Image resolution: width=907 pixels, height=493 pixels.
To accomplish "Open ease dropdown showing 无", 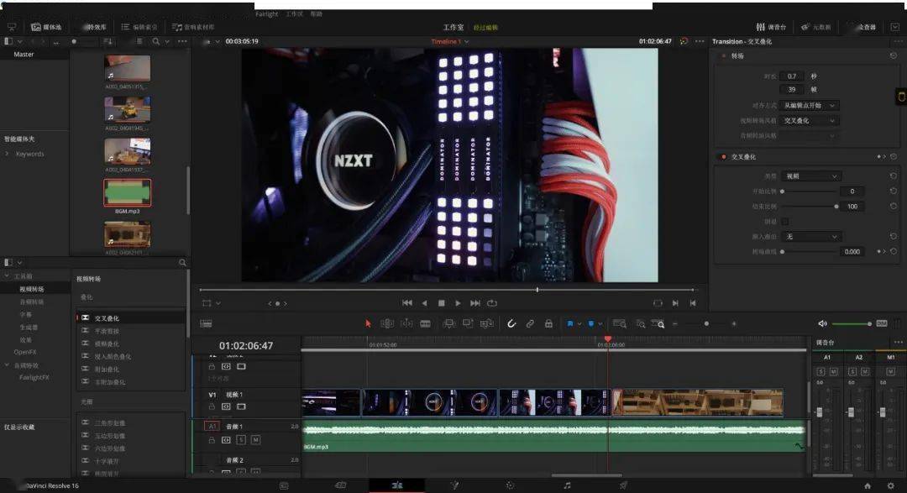I will coord(811,237).
